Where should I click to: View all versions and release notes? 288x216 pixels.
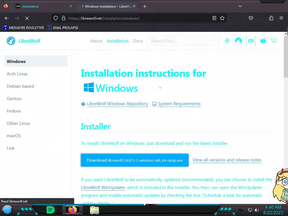pos(227,160)
